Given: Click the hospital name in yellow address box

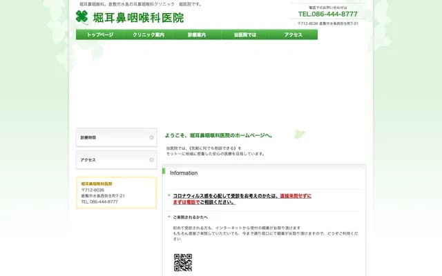Looking at the screenshot, I should tap(97, 184).
